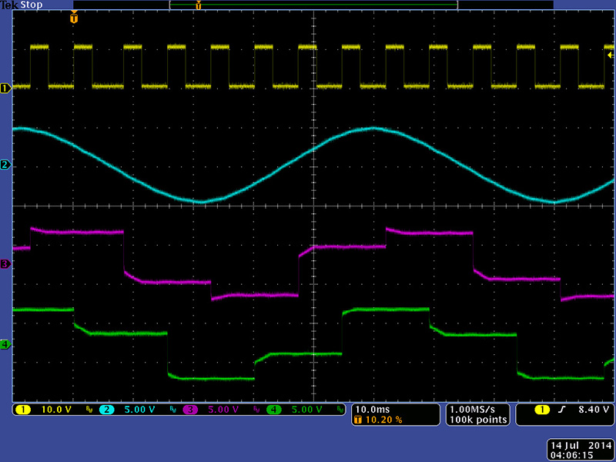Click the 10.20 % trigger position readout
616x462 pixels.
tap(382, 420)
